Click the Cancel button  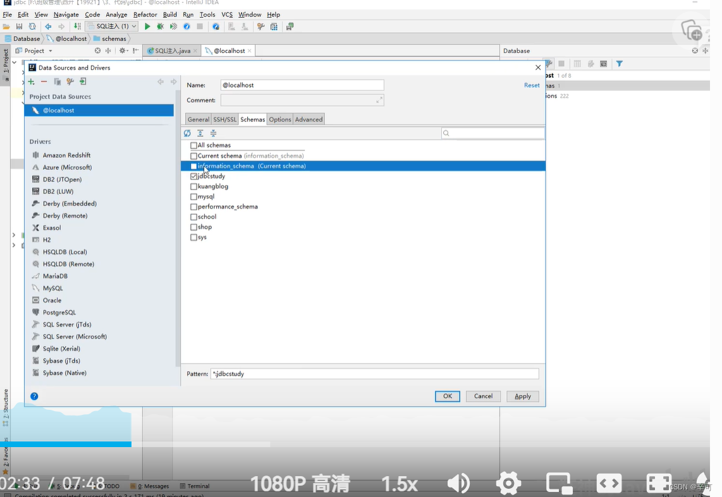[483, 397]
